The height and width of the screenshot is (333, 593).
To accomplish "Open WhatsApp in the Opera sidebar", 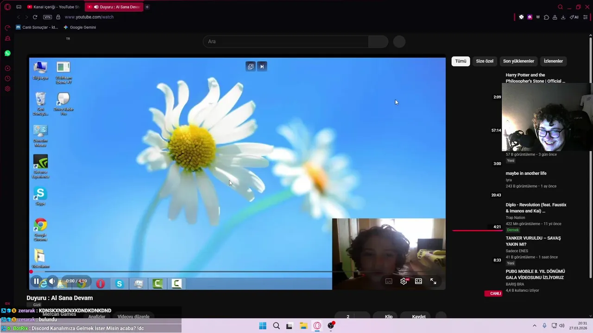I will (7, 53).
